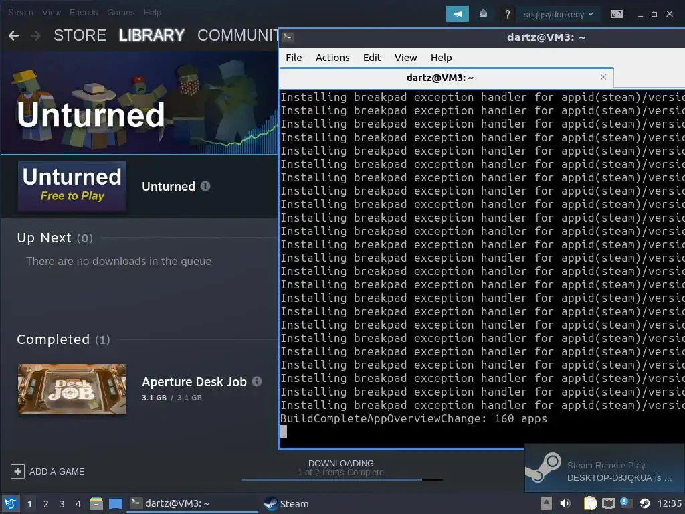The height and width of the screenshot is (514, 685).
Task: Click 'There are no downloads in the queue'
Action: click(x=119, y=262)
